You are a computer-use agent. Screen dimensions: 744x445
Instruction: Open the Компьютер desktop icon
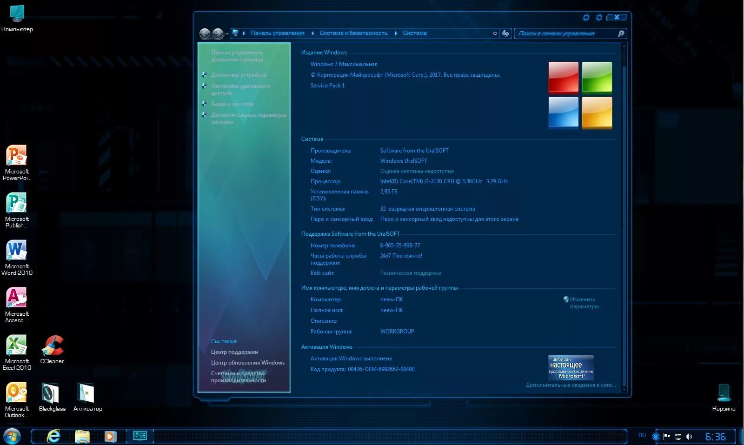17,19
